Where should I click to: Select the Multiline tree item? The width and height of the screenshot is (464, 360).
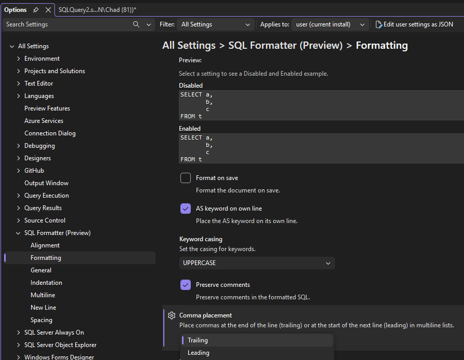tap(43, 295)
